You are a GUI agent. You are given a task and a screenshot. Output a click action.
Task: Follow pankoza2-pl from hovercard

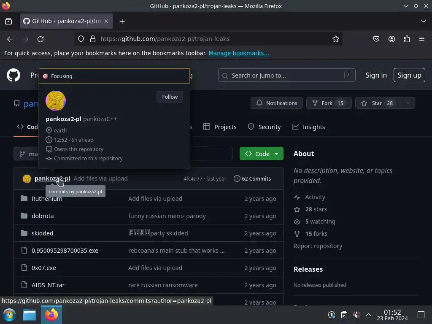[x=170, y=97]
